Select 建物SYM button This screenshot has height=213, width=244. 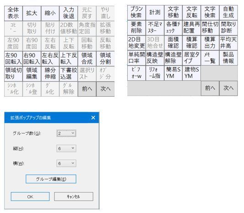191,73
